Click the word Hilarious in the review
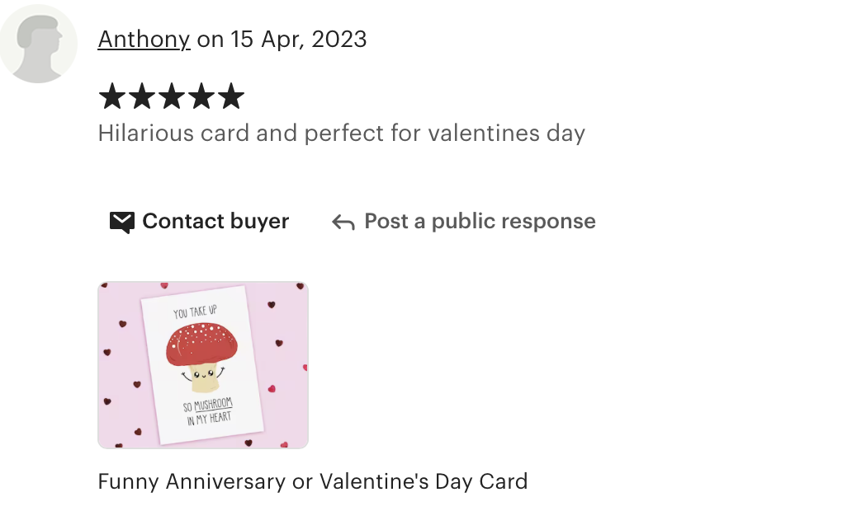The width and height of the screenshot is (852, 511). pos(145,134)
